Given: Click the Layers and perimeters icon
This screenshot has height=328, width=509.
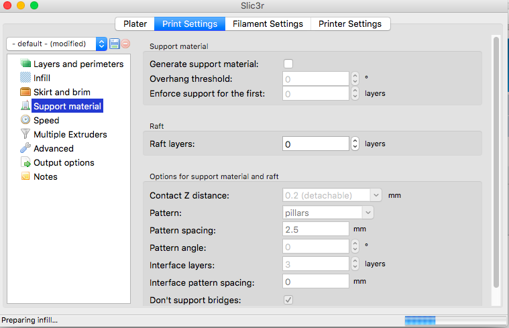Looking at the screenshot, I should [25, 64].
